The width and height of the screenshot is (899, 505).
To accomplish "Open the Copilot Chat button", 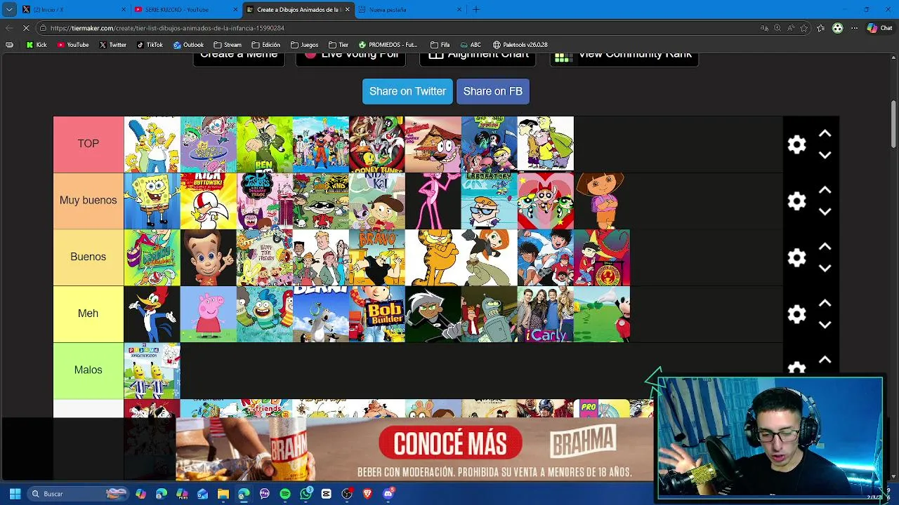I will tap(879, 28).
